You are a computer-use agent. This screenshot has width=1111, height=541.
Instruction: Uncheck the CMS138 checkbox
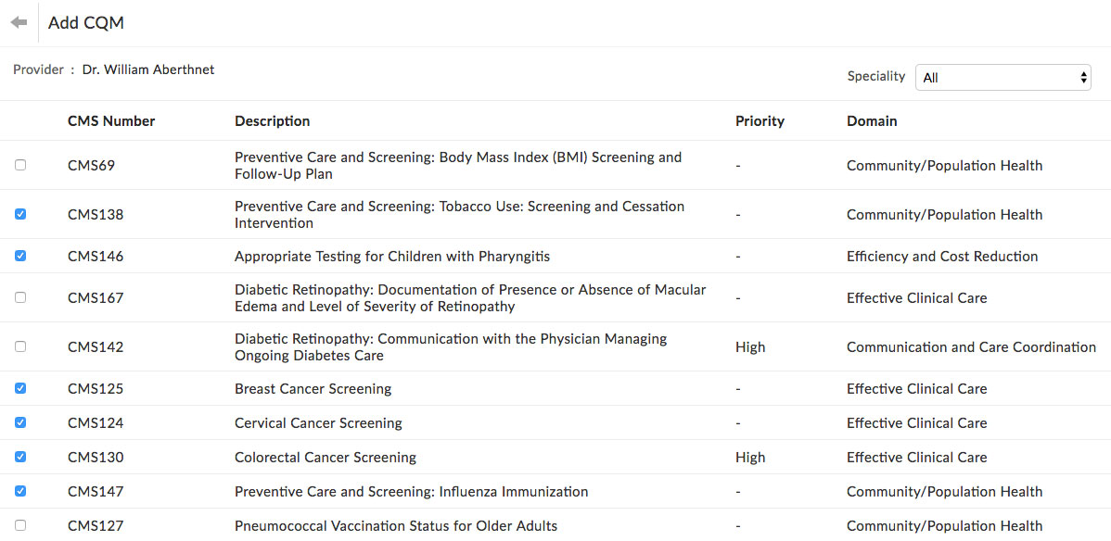tap(20, 214)
